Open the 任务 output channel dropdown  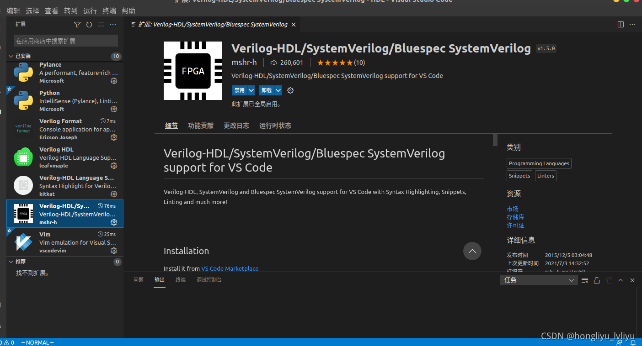click(539, 280)
